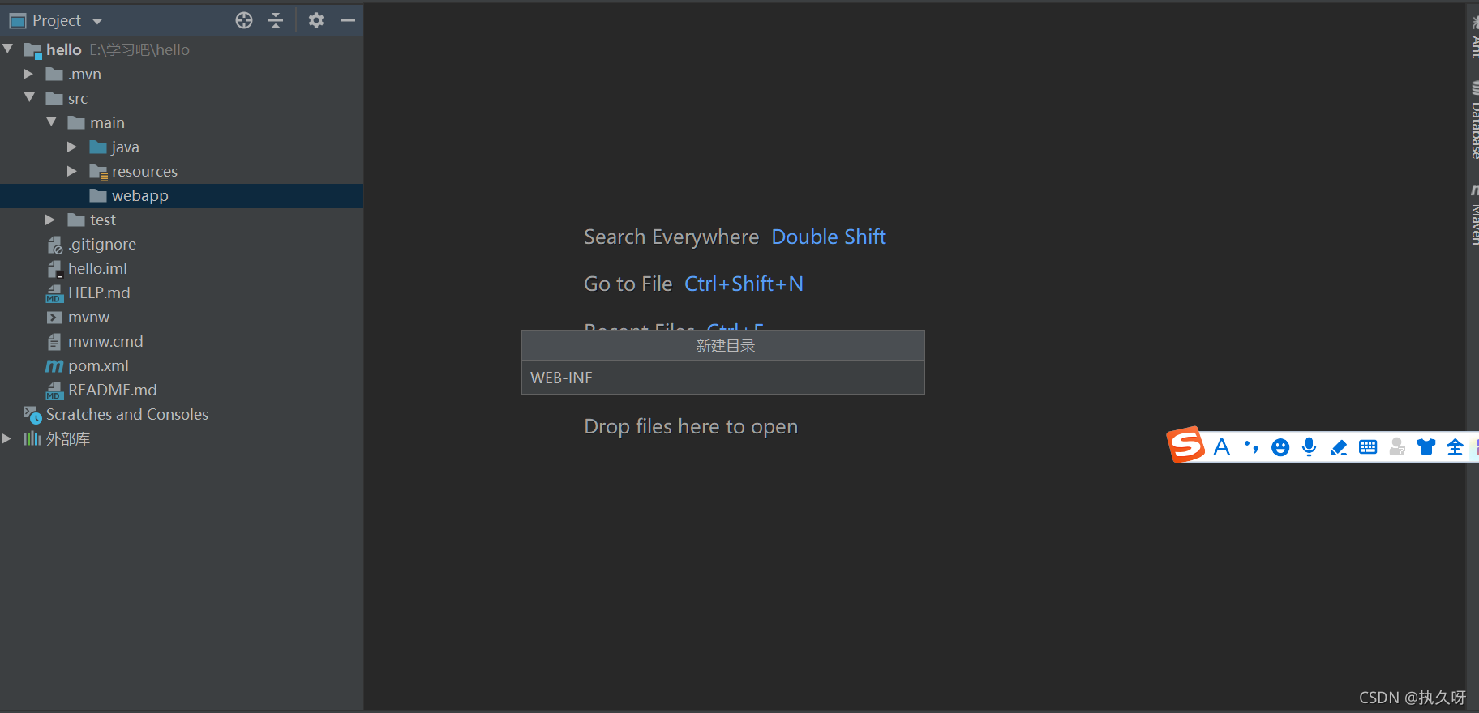The width and height of the screenshot is (1479, 713).
Task: Open Sogou emoji panel
Action: coord(1280,447)
